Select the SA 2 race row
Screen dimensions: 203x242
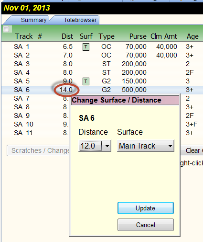point(102,56)
